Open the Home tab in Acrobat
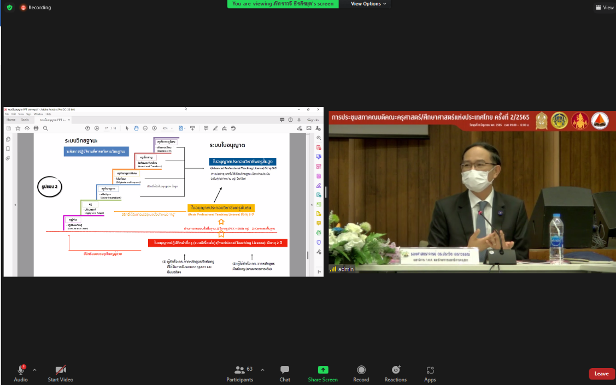The height and width of the screenshot is (385, 616). 11,120
